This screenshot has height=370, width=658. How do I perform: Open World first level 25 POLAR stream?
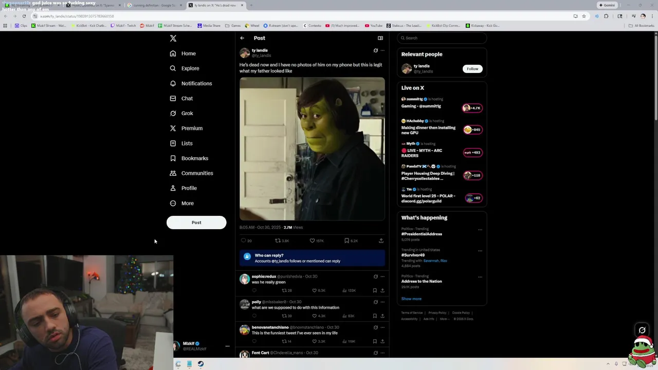click(x=442, y=196)
